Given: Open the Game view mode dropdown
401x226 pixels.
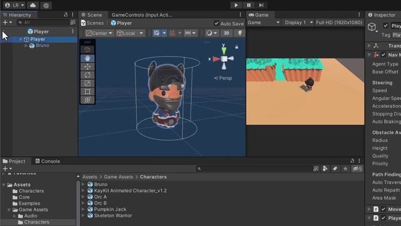Looking at the screenshot, I should (x=263, y=23).
